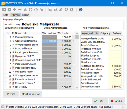Image resolution: width=127 pixels, height=109 pixels.
Task: Print using the printer icon
Action: [x=36, y=10]
